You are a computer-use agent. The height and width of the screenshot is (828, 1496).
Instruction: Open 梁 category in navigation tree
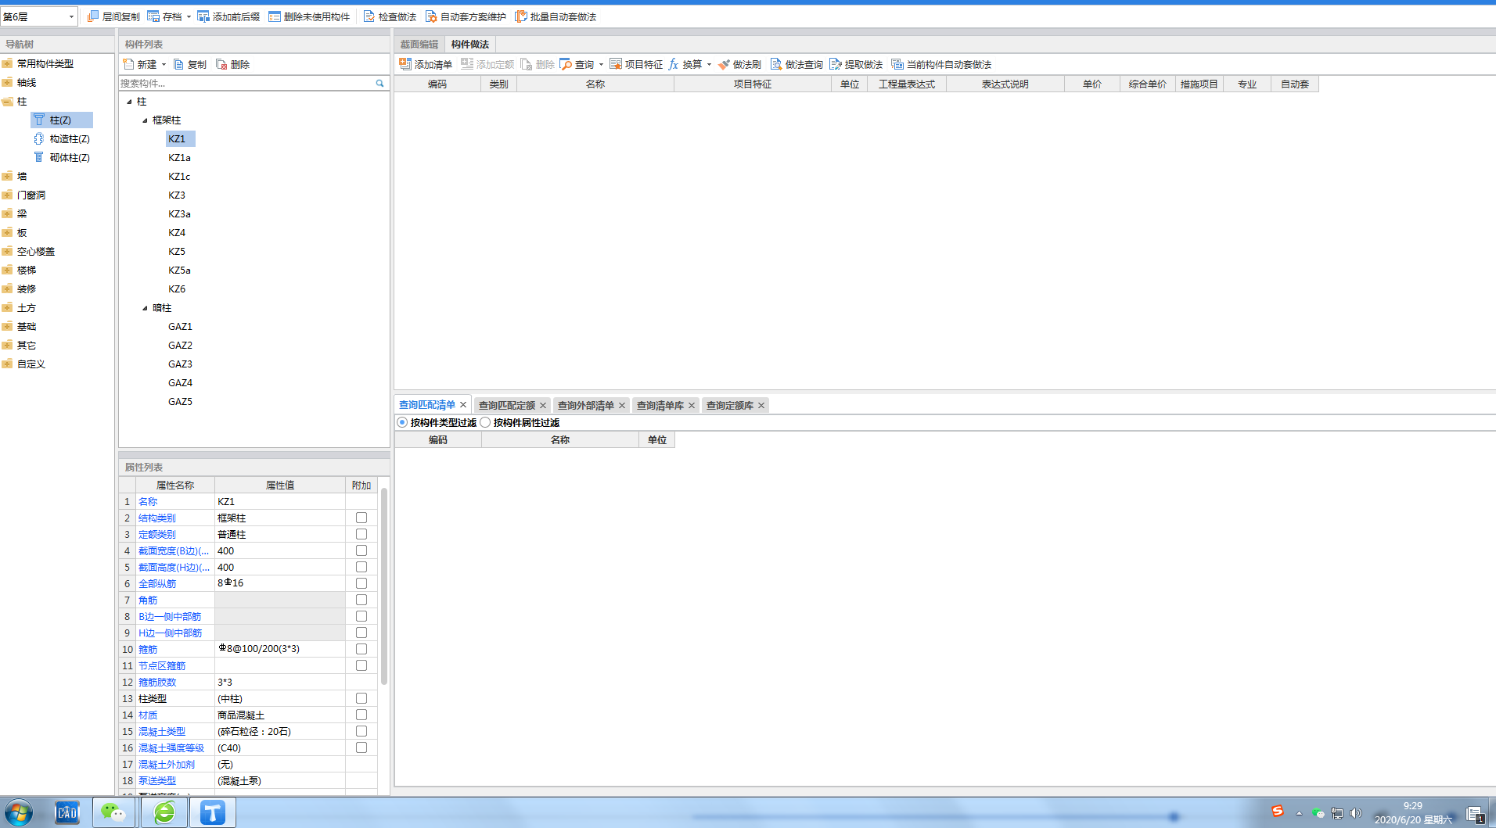pyautogui.click(x=22, y=213)
